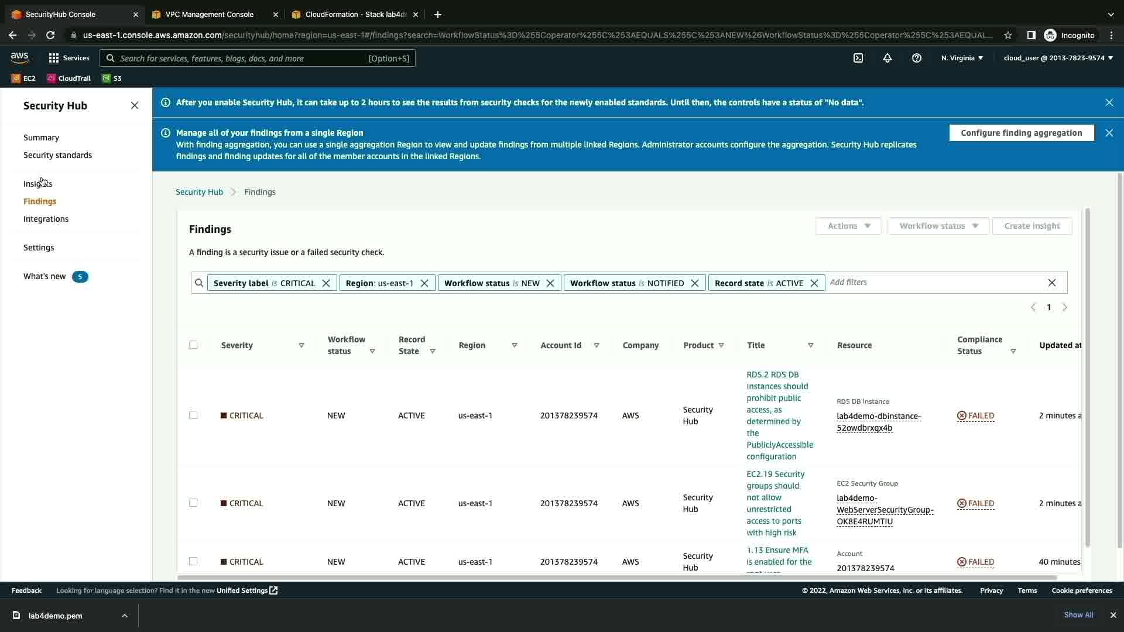The image size is (1124, 632).
Task: Toggle the select-all findings checkbox
Action: [x=193, y=345]
